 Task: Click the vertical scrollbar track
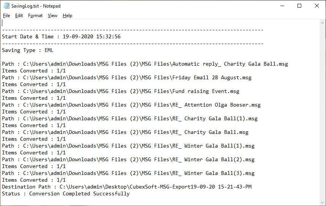coord(322,113)
